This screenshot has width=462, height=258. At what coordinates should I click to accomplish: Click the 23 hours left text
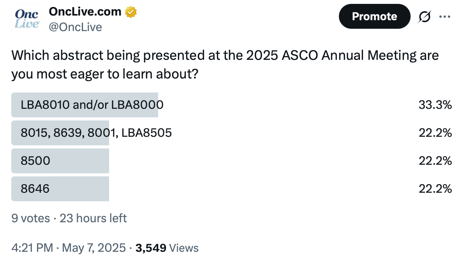93,218
